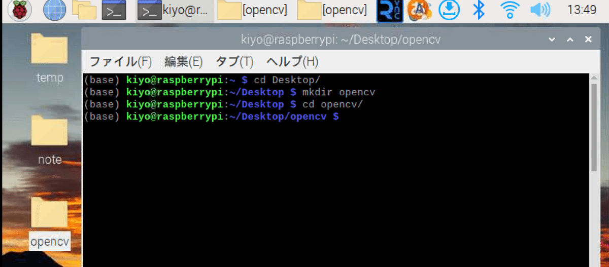Open the 編集(E) menu in terminal
The width and height of the screenshot is (609, 267).
pos(183,62)
